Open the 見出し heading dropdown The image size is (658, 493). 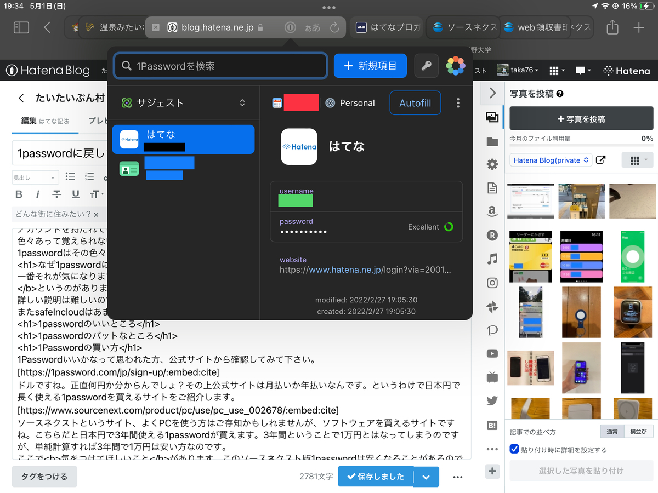[35, 177]
